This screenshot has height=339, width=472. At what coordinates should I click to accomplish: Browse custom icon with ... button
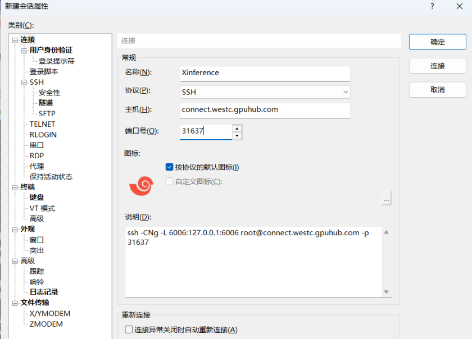pos(387,199)
